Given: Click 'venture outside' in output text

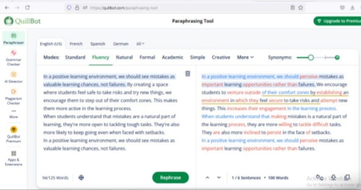Looking at the screenshot, I should 244,93.
